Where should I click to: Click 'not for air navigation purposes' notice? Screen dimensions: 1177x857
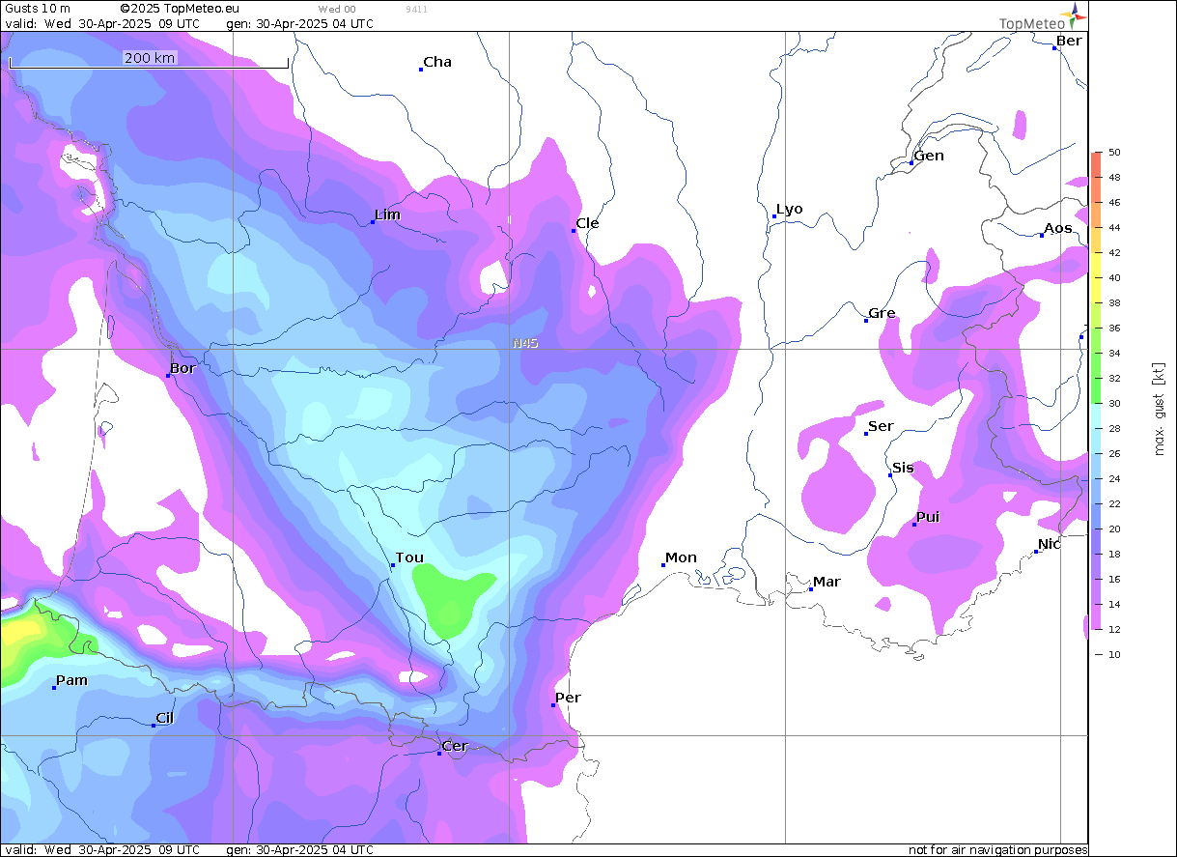(997, 850)
